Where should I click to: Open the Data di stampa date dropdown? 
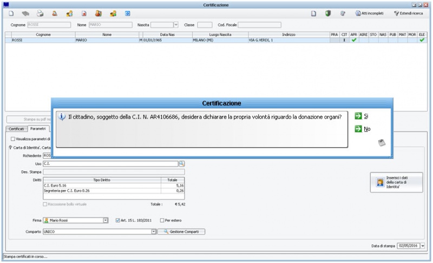click(x=422, y=245)
